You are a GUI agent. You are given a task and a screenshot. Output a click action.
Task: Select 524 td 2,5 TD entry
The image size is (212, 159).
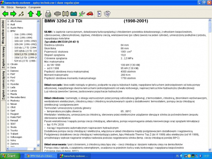pos(25,61)
